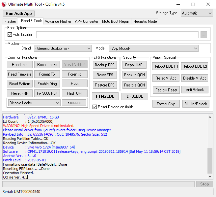Click the Factory Reset button
This screenshot has width=216, height=197.
[166, 90]
